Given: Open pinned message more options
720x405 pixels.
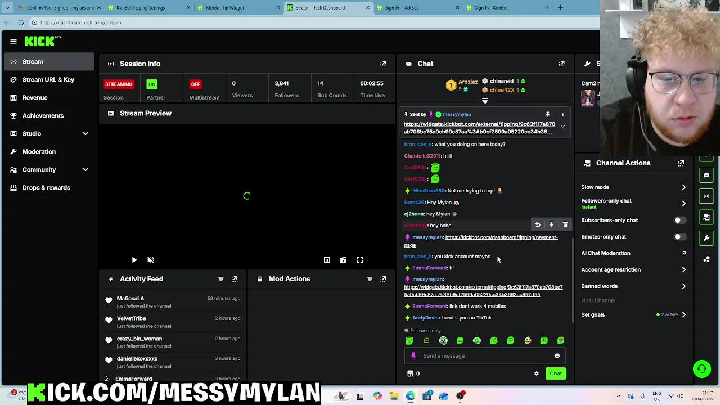Looking at the screenshot, I should [x=562, y=114].
